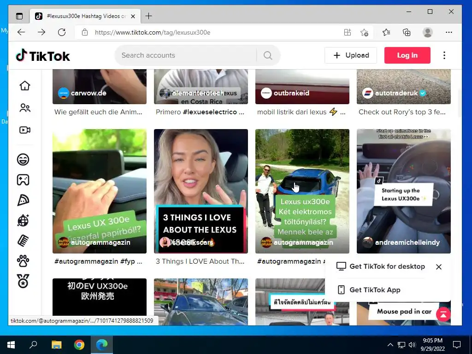Image resolution: width=472 pixels, height=354 pixels.
Task: Open the browser profile avatar
Action: pyautogui.click(x=427, y=32)
